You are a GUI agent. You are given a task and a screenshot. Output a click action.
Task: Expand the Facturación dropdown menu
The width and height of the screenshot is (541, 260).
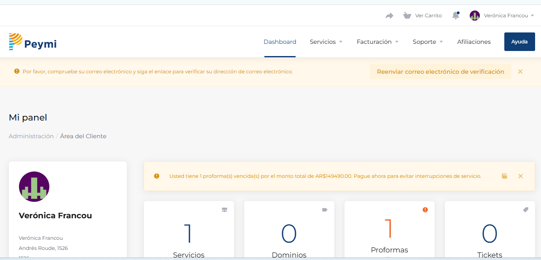tap(377, 42)
